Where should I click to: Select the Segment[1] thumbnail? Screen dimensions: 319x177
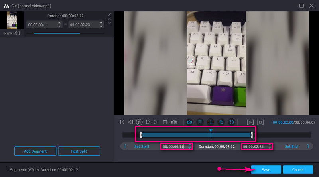(12, 20)
